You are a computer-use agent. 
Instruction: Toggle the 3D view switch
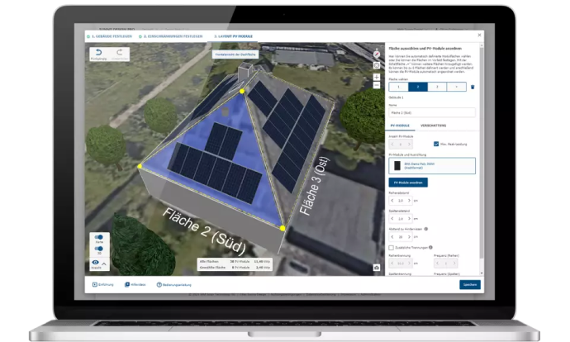point(98,249)
